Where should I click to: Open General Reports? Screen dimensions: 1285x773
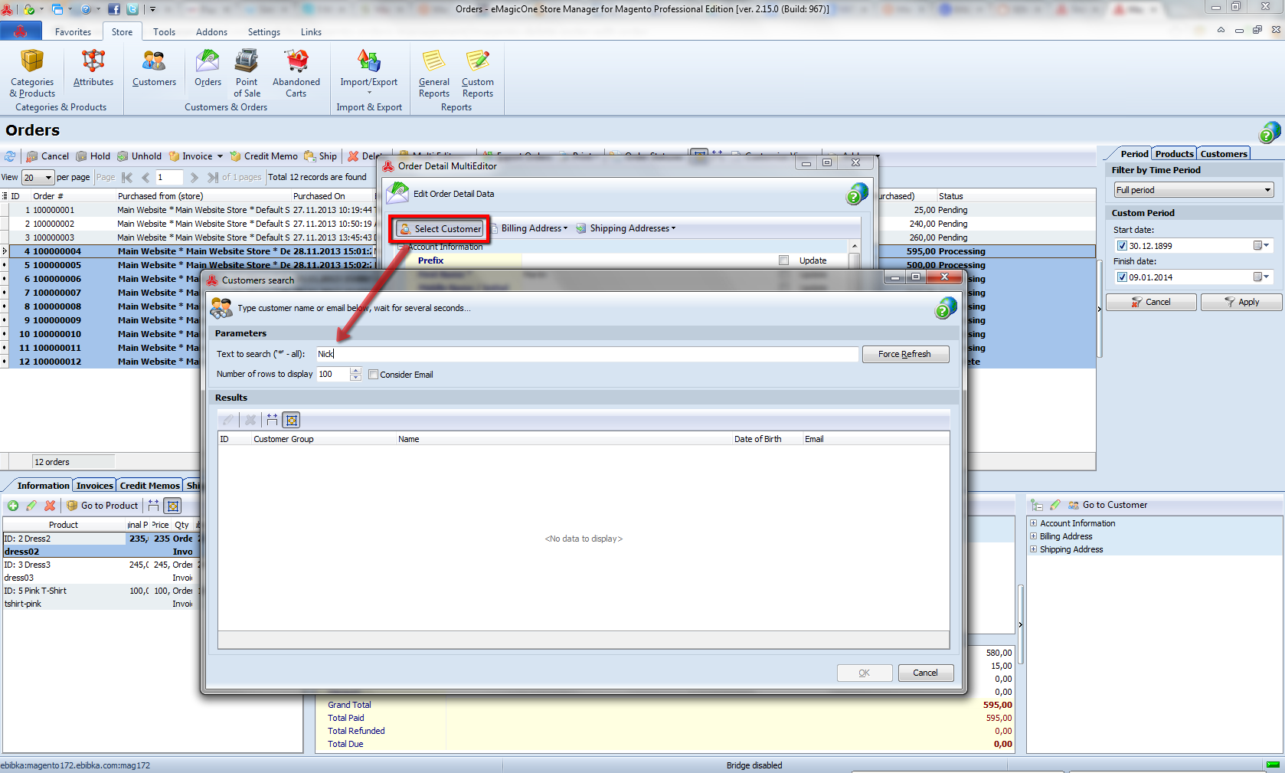pos(434,73)
